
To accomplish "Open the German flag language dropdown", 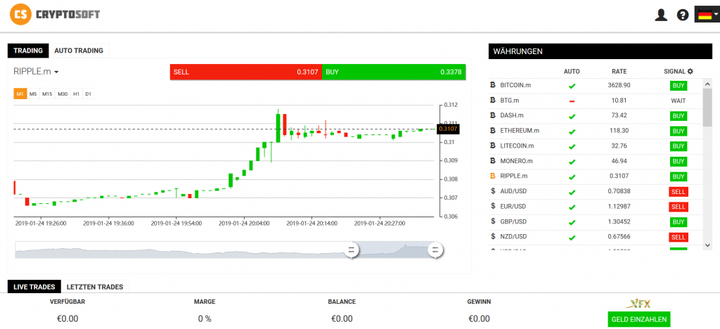I will 706,14.
